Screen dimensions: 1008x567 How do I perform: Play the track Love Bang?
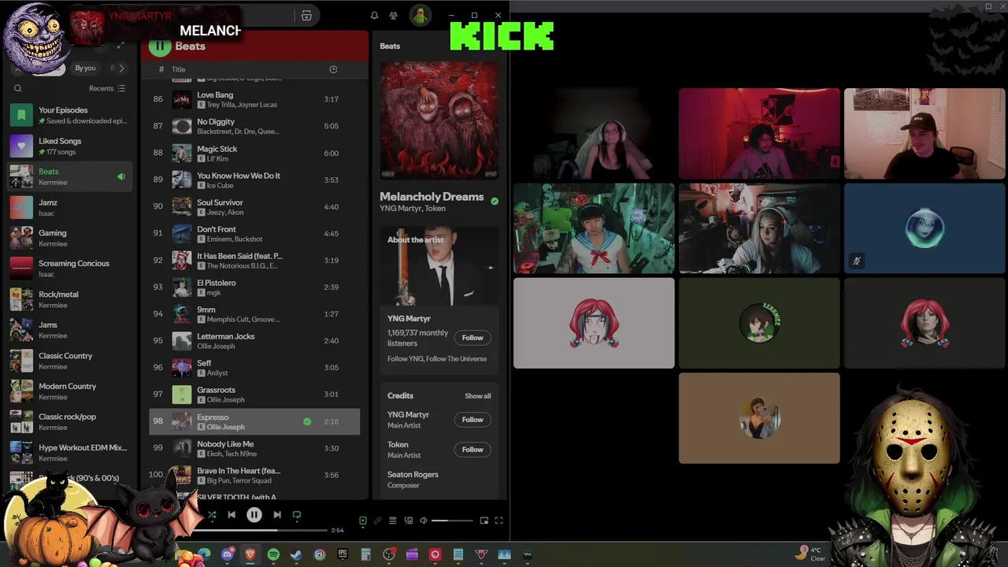point(254,99)
